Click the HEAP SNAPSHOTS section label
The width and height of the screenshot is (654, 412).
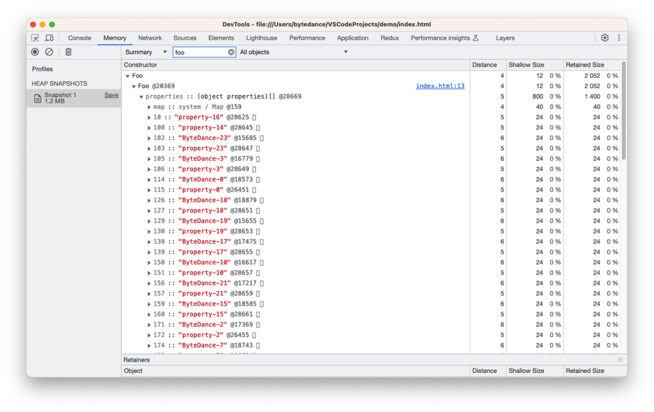[x=59, y=83]
